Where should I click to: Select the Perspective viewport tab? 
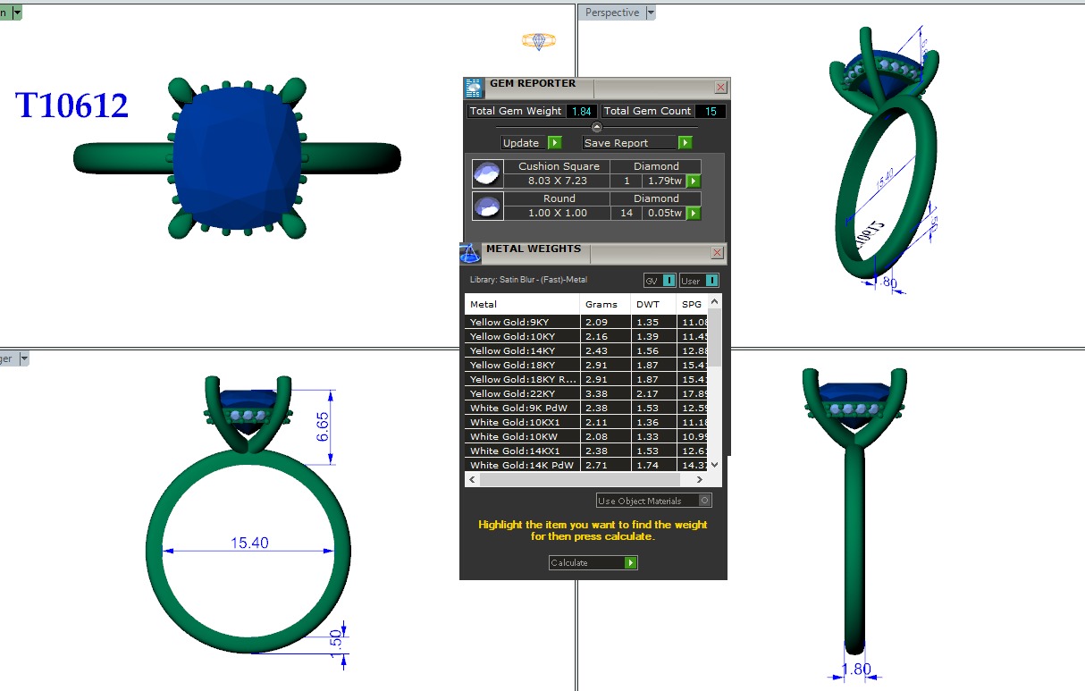pyautogui.click(x=612, y=13)
